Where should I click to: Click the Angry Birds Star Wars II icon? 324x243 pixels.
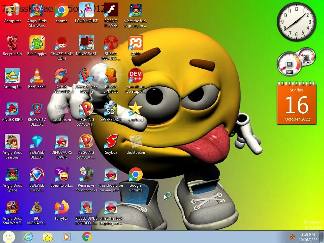pos(12,213)
